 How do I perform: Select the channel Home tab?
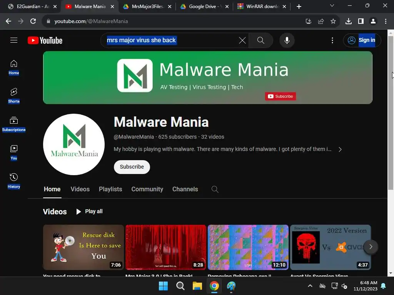coord(52,189)
